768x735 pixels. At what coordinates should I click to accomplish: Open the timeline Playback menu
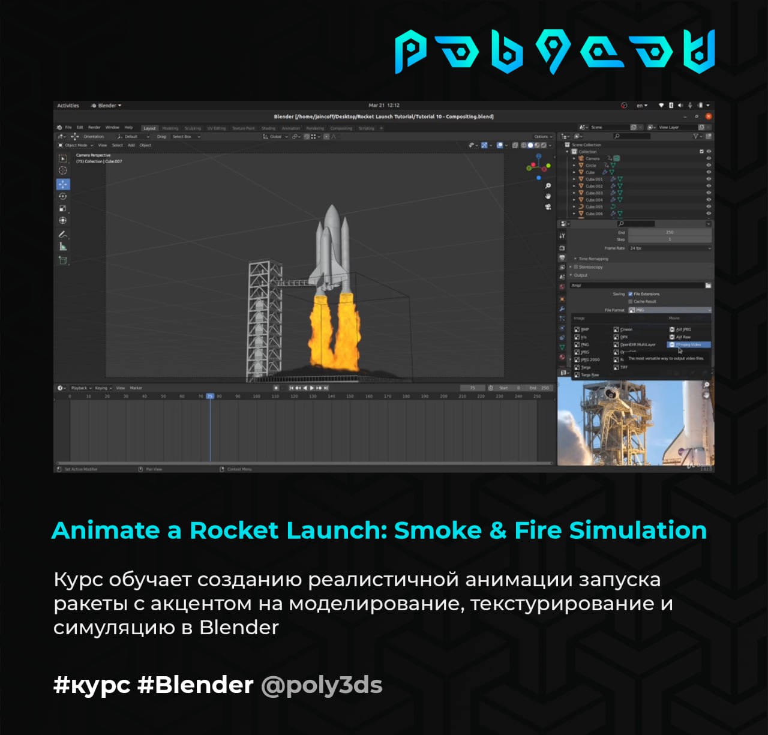click(80, 388)
